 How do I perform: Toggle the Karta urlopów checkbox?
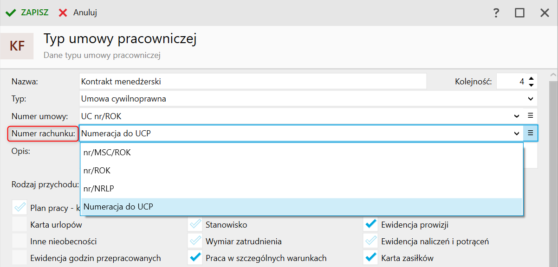point(19,225)
